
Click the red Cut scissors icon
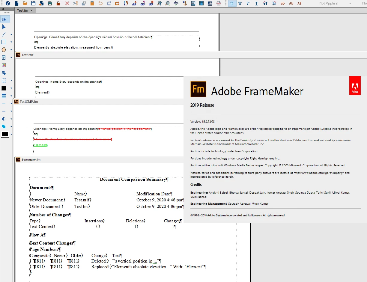[75, 3]
